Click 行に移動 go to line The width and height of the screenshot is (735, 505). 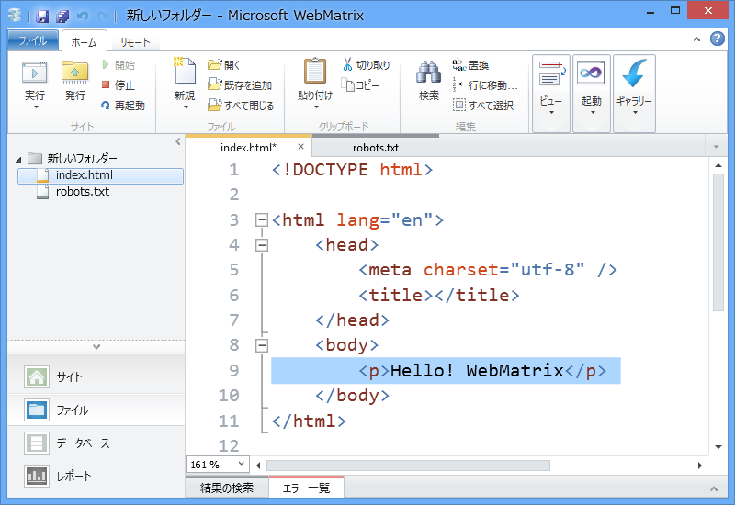click(x=485, y=85)
